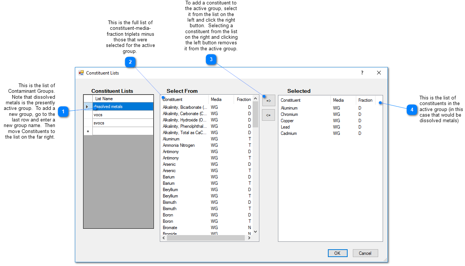Click the List Name column header
The image size is (465, 266).
point(122,99)
